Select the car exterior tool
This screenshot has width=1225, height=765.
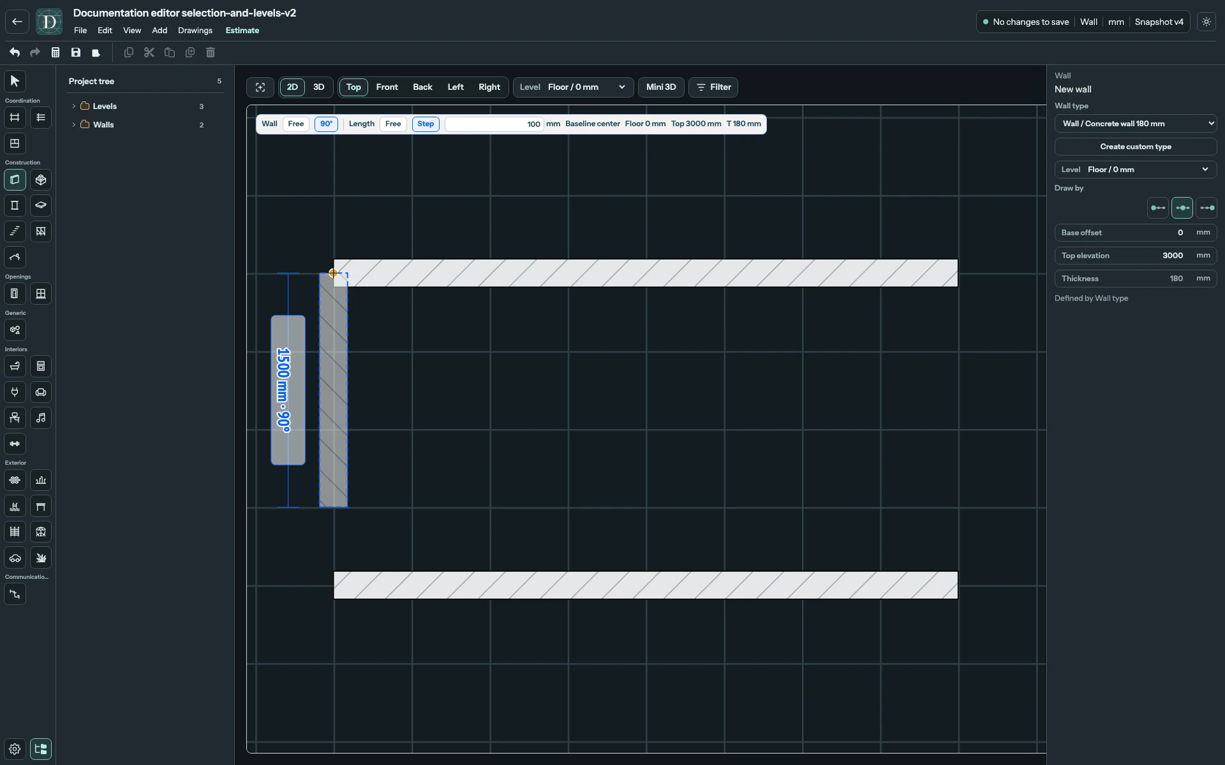[x=15, y=558]
